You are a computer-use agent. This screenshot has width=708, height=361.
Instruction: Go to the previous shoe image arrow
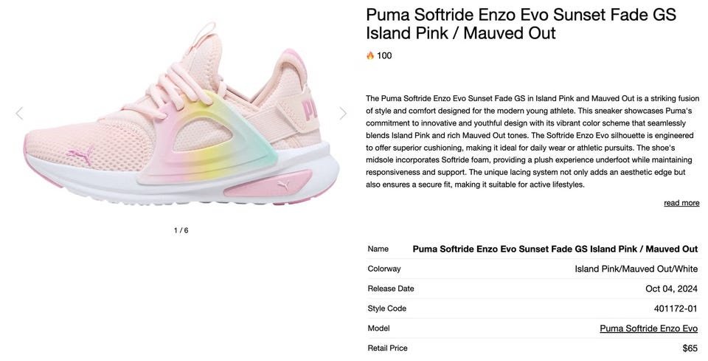(19, 114)
